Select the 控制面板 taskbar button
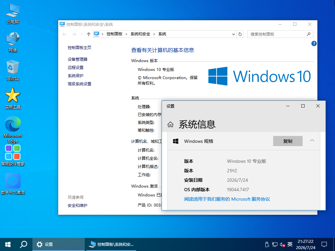335x251 pixels. click(111, 244)
